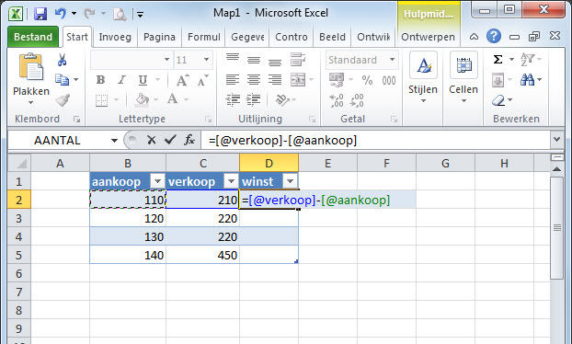This screenshot has width=572, height=344.
Task: Click Find and Select binoculars icon
Action: [x=528, y=79]
